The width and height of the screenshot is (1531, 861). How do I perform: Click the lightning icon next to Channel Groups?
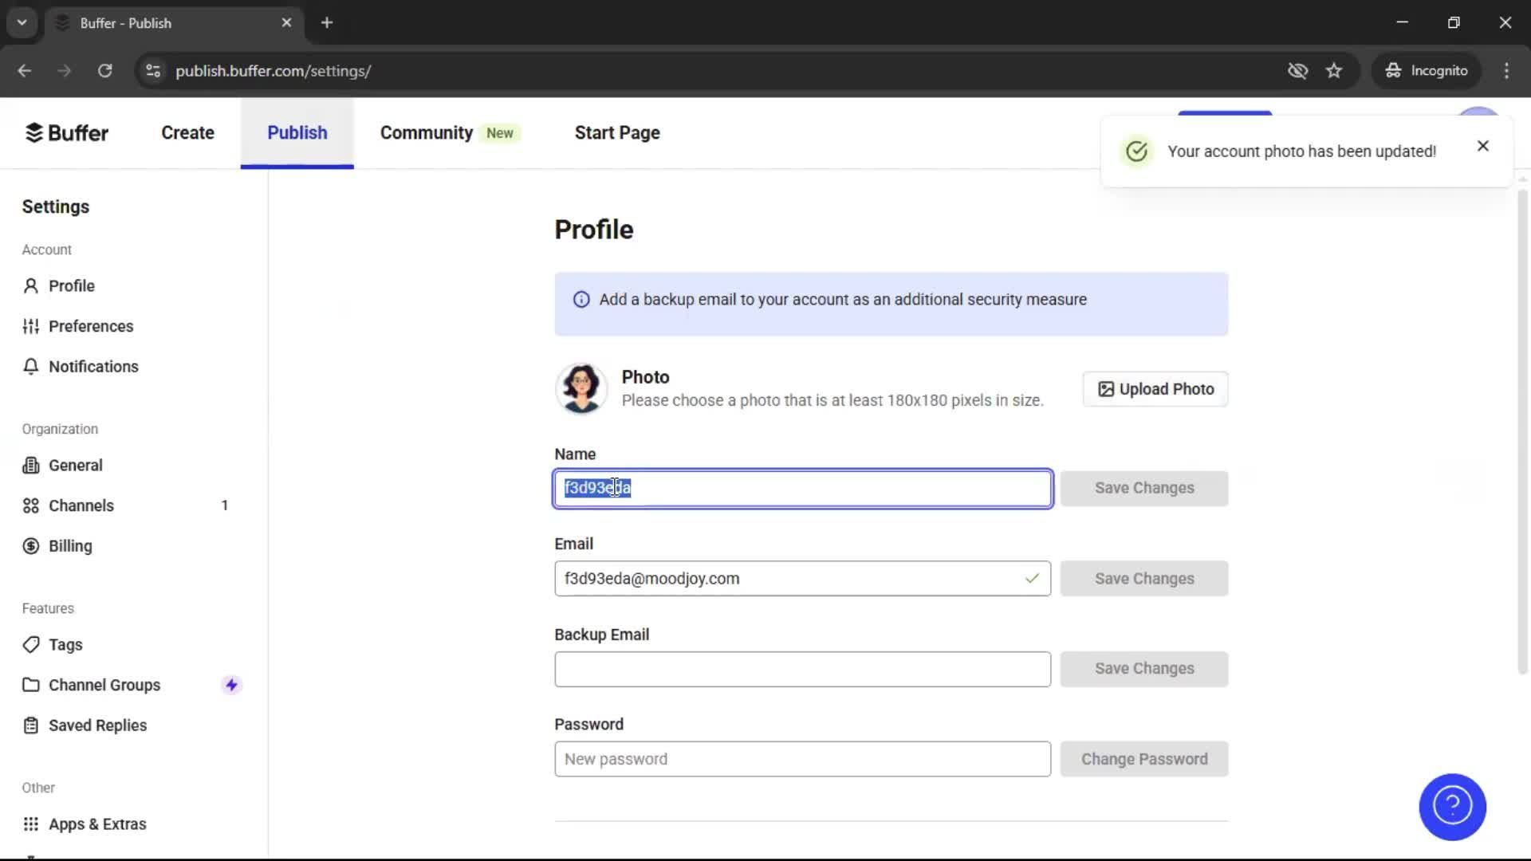pos(231,685)
